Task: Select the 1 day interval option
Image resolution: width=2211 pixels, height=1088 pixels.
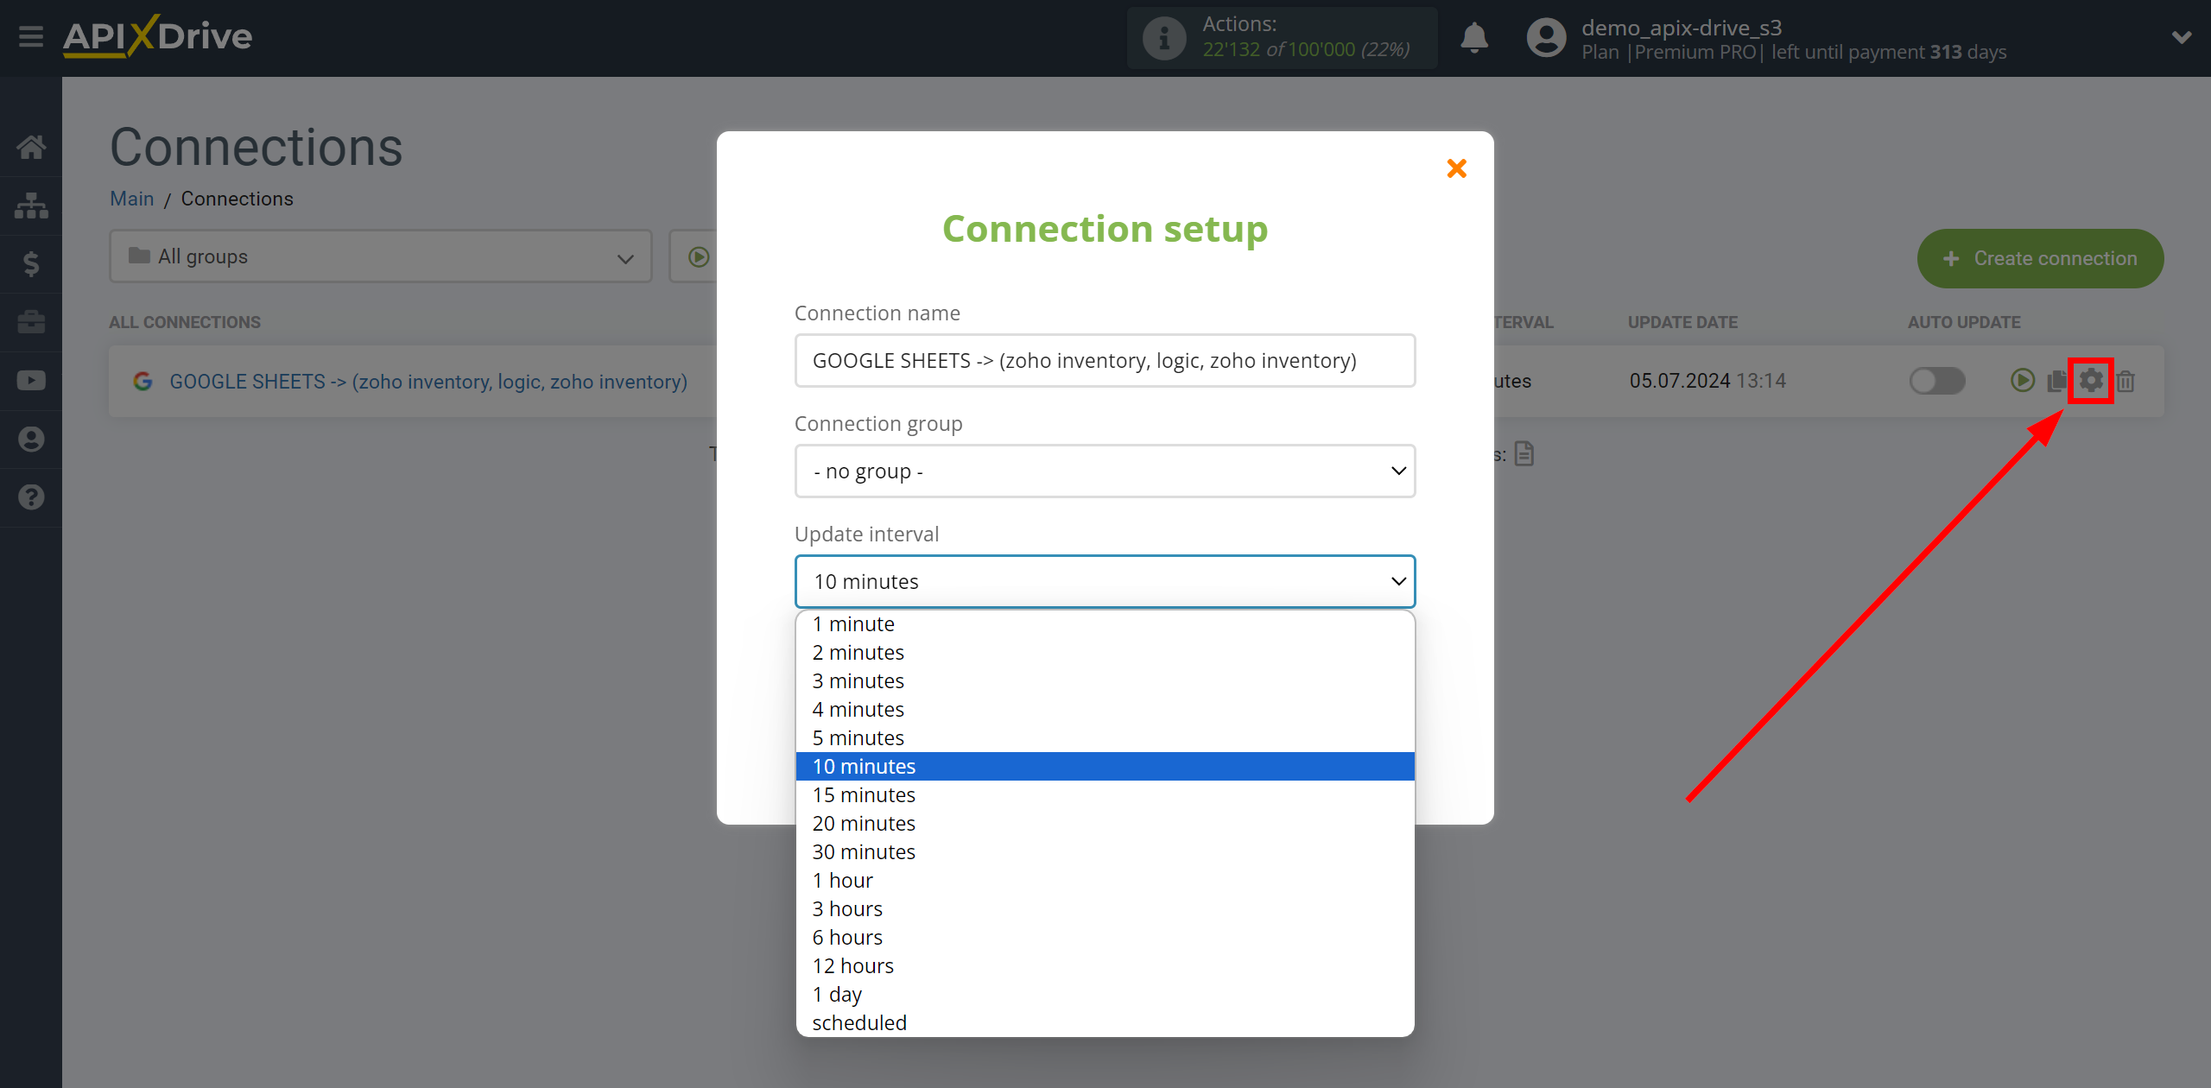Action: pyautogui.click(x=838, y=994)
